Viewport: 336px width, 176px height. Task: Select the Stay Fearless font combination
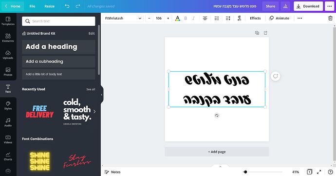(x=77, y=161)
